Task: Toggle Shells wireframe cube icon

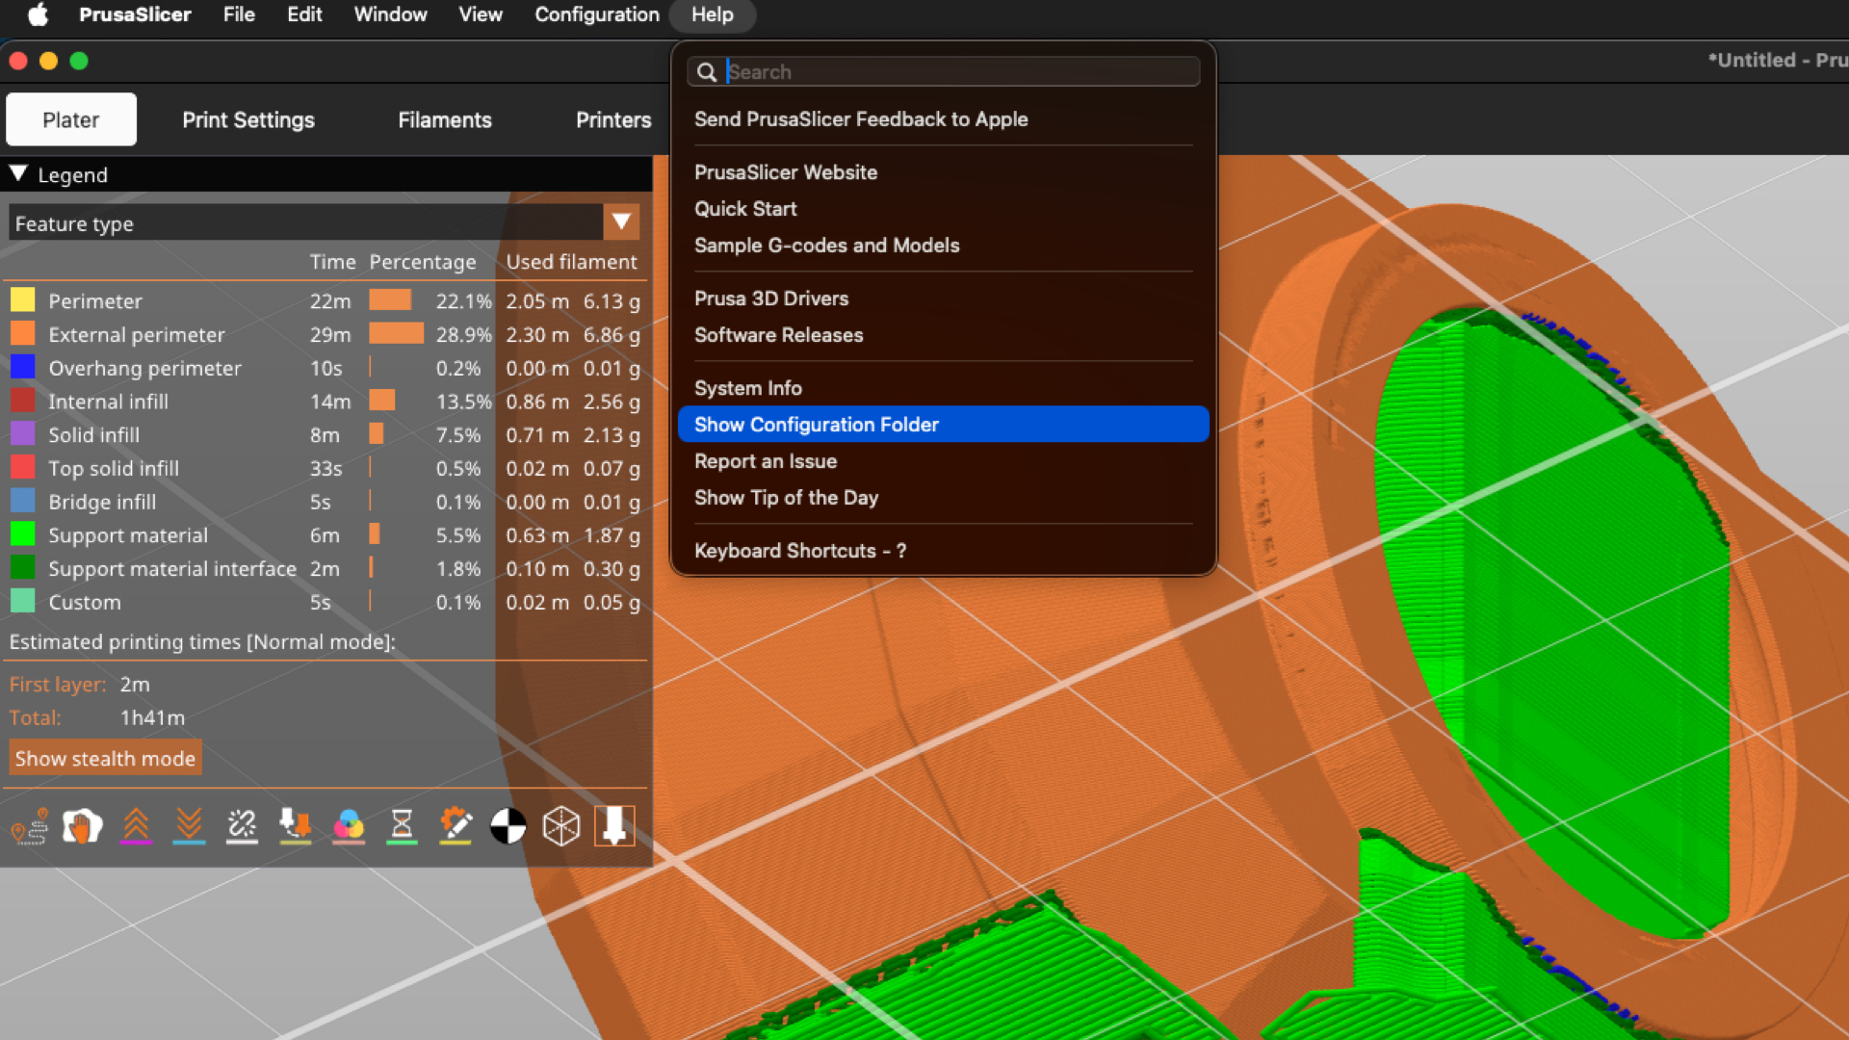Action: [561, 826]
